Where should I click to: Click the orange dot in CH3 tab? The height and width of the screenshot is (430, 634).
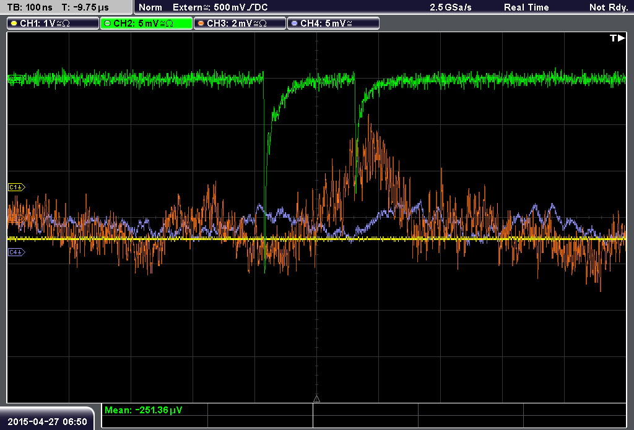(x=201, y=24)
